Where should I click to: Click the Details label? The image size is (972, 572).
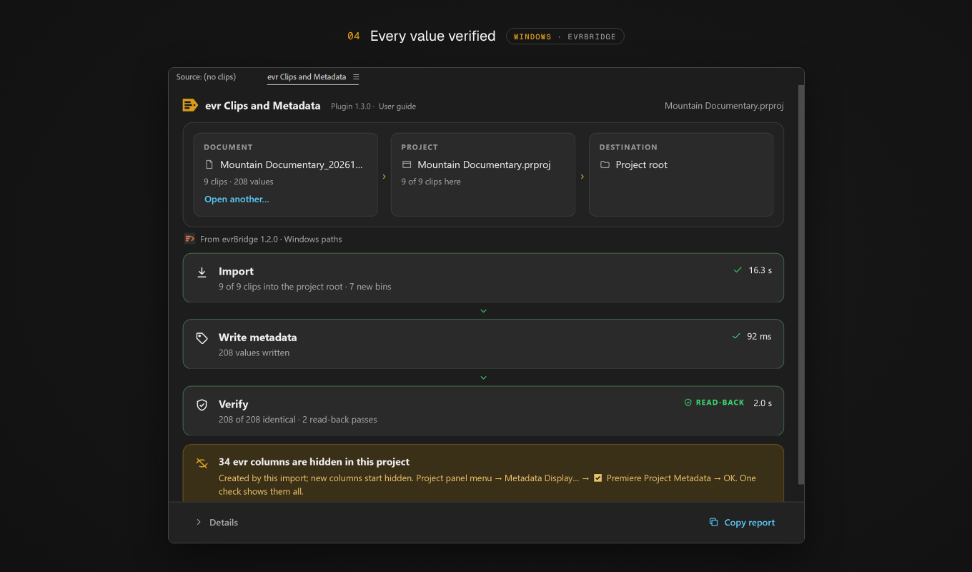[224, 523]
